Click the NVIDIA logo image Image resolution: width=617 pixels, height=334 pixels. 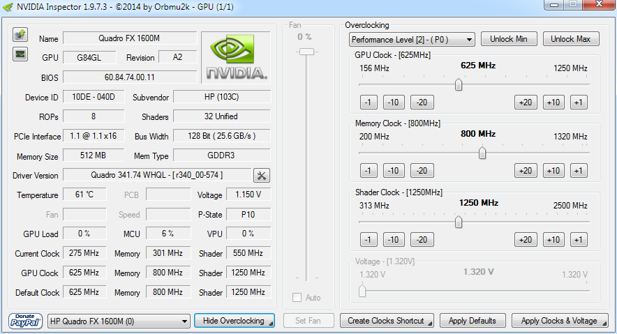point(236,57)
